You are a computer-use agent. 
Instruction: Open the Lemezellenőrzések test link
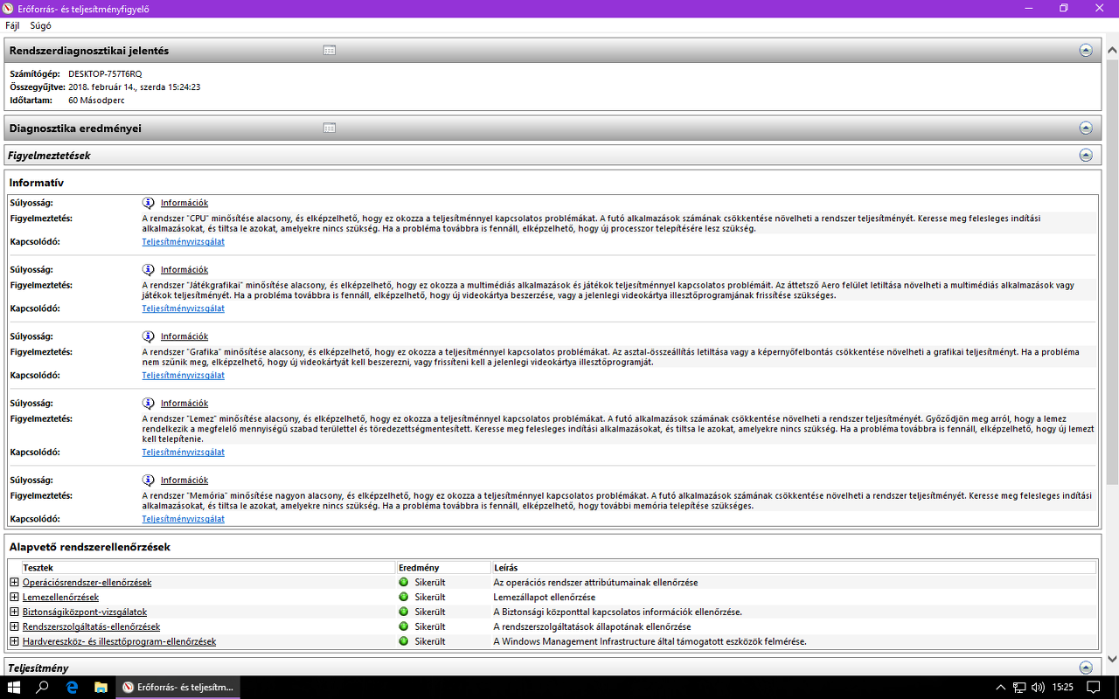[60, 597]
